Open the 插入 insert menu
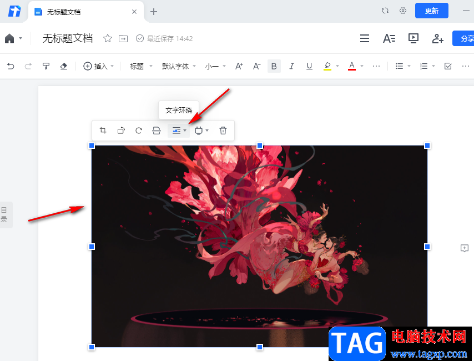Viewport: 474px width, 361px height. [98, 66]
